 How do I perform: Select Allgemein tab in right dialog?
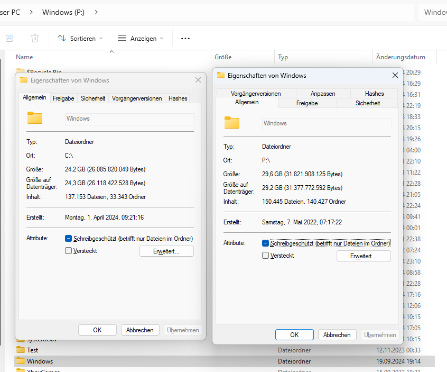[247, 103]
